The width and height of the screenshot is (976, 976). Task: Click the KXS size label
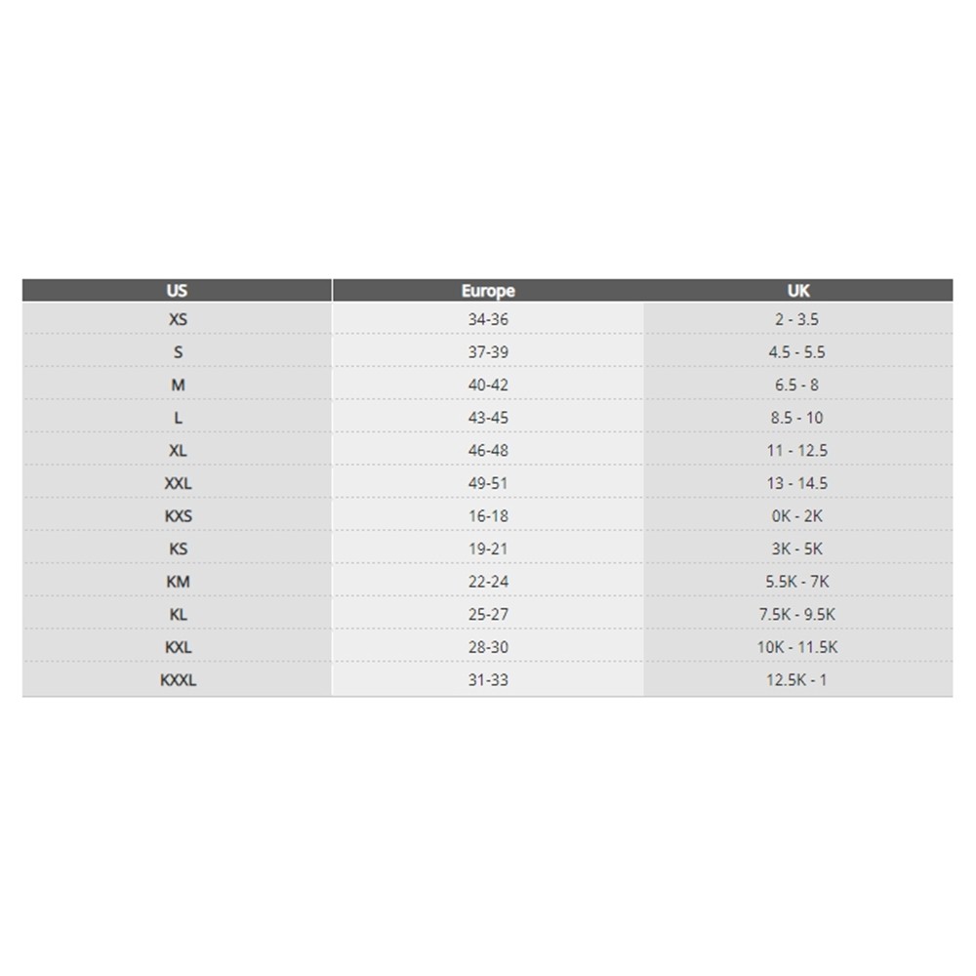coord(178,516)
